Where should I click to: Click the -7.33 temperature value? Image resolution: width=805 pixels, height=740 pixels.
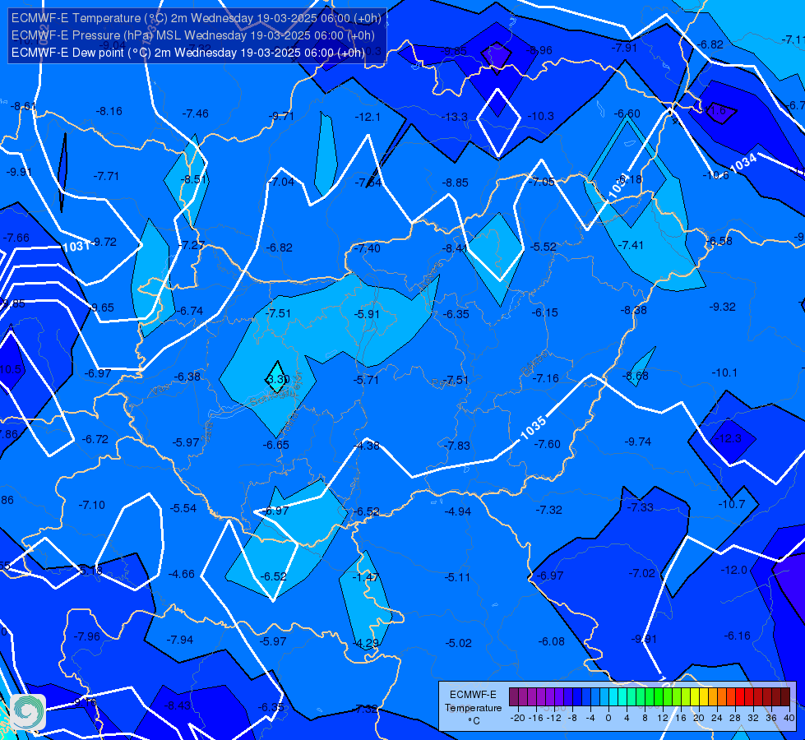click(641, 507)
